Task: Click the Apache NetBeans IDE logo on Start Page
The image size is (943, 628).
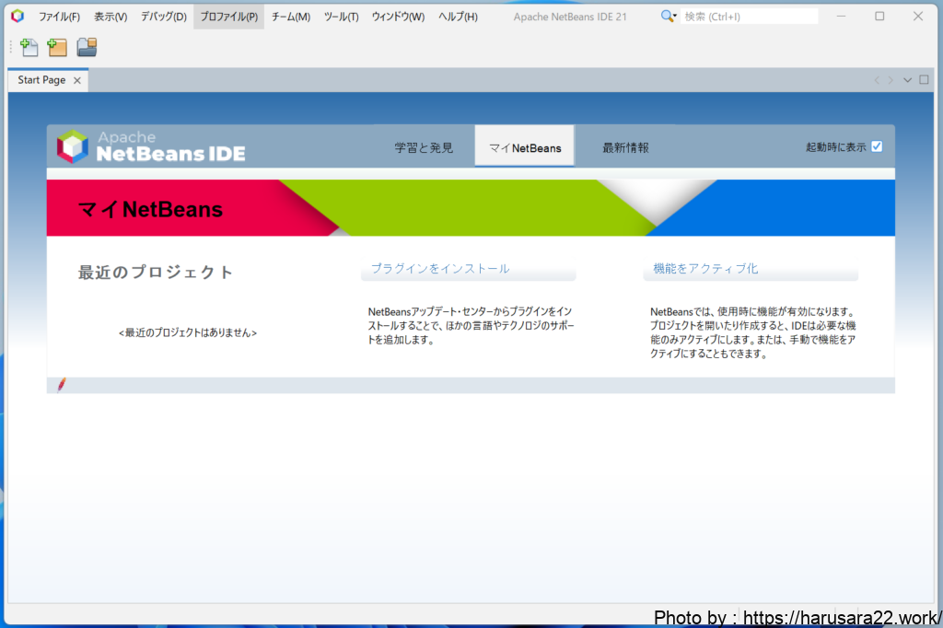Action: (151, 146)
